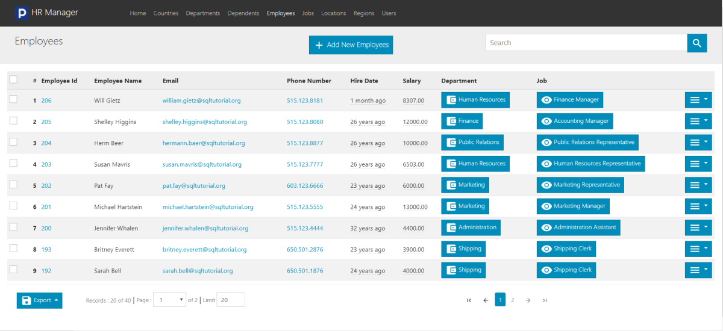Toggle the select-all checkbox in table header
This screenshot has height=331, width=723.
(14, 79)
